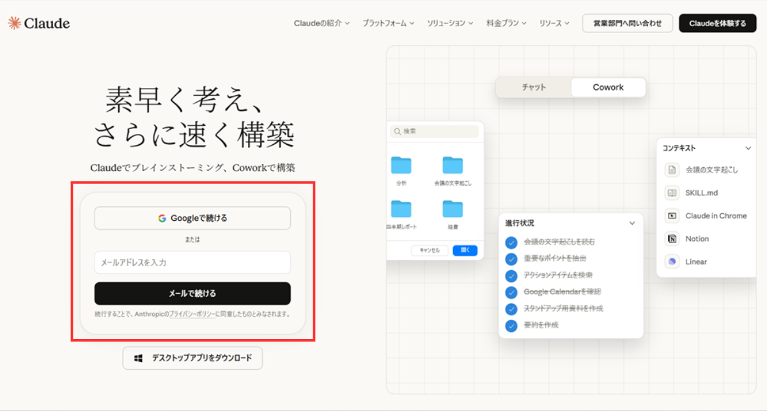Image resolution: width=767 pixels, height=415 pixels.
Task: Switch to the チャット tab
Action: click(x=534, y=87)
